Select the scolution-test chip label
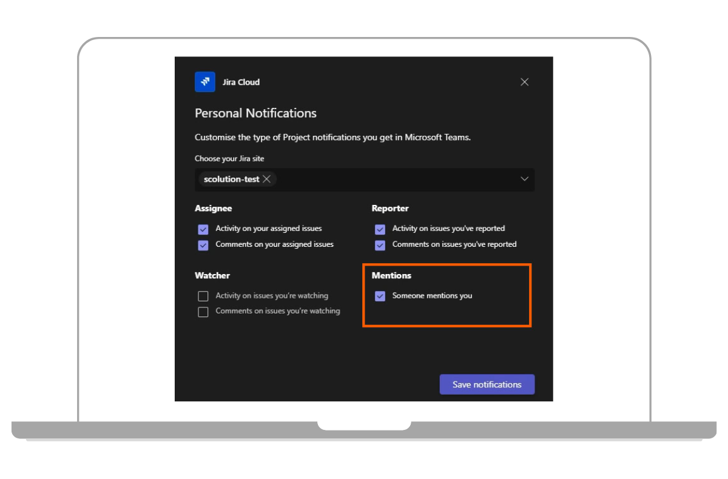This screenshot has height=479, width=728. point(231,179)
